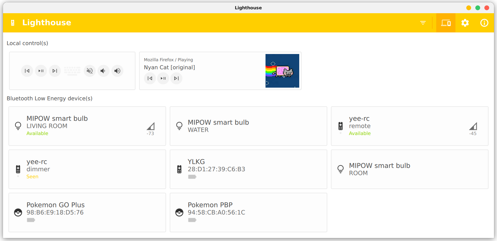Click pokeball icon of Pokemon PBP

(x=179, y=212)
